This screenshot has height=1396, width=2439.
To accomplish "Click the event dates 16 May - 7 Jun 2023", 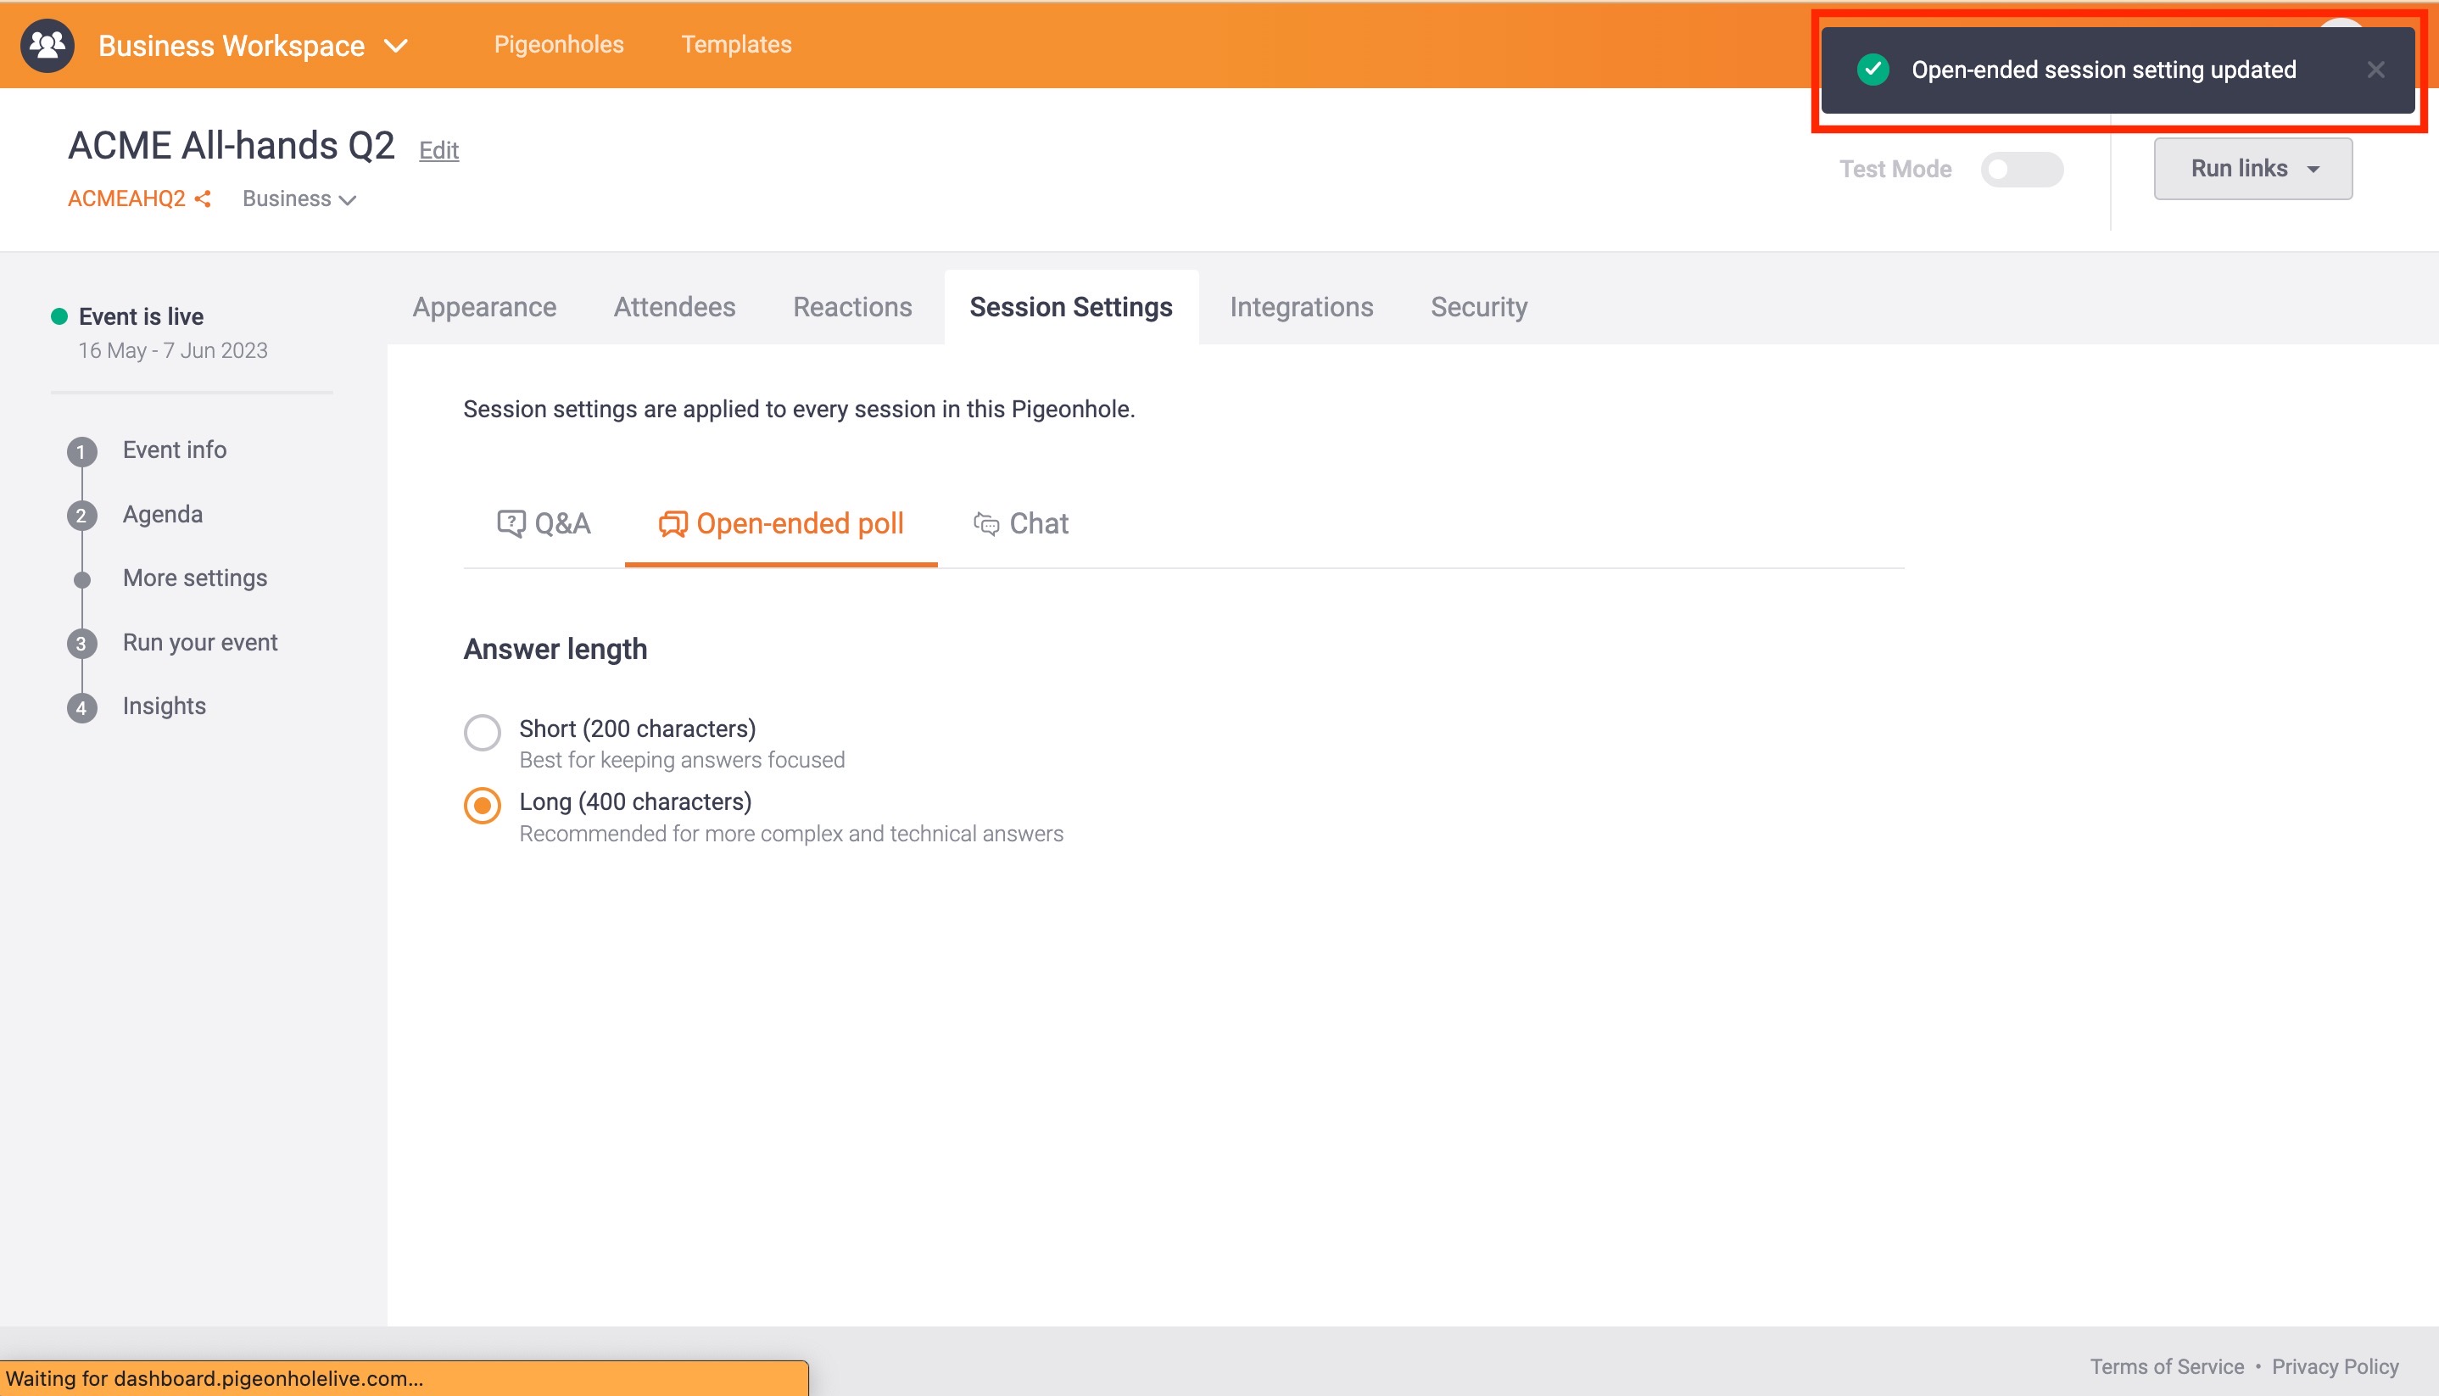I will (172, 350).
